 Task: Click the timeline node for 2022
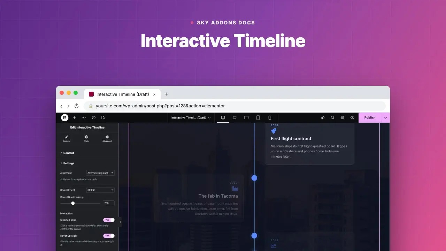[254, 236]
